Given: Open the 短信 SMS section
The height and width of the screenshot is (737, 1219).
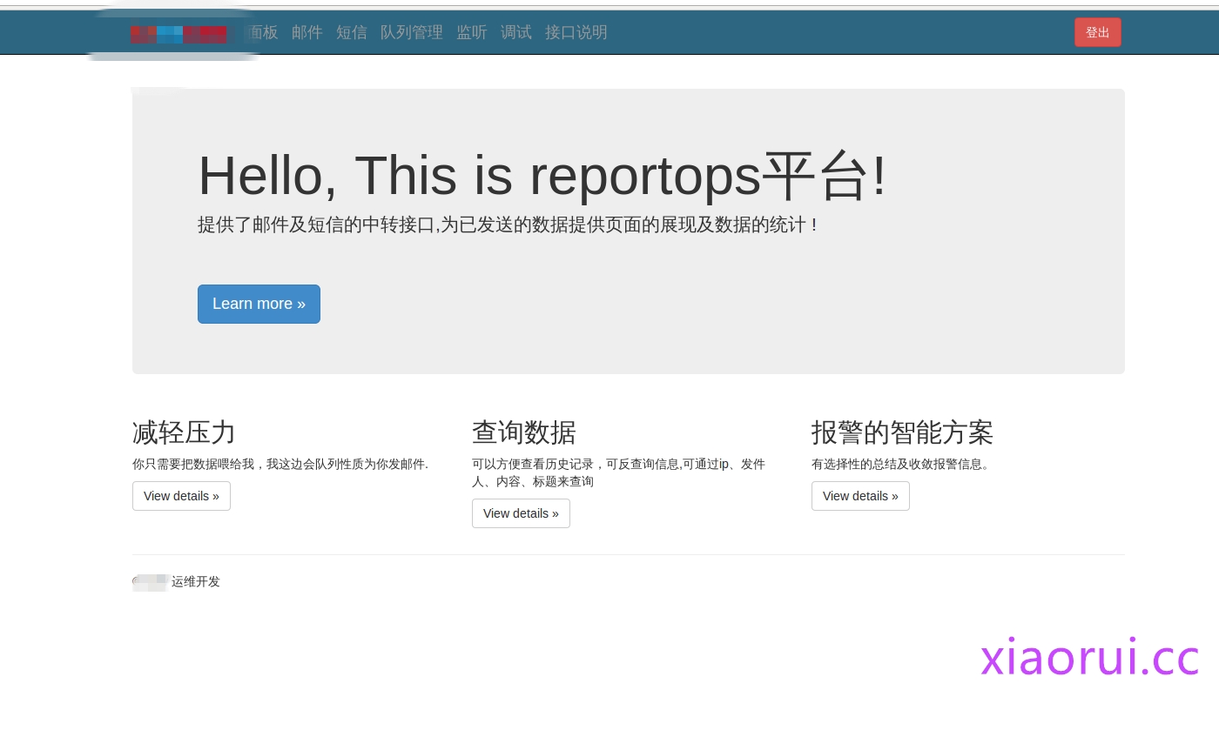Looking at the screenshot, I should (352, 32).
